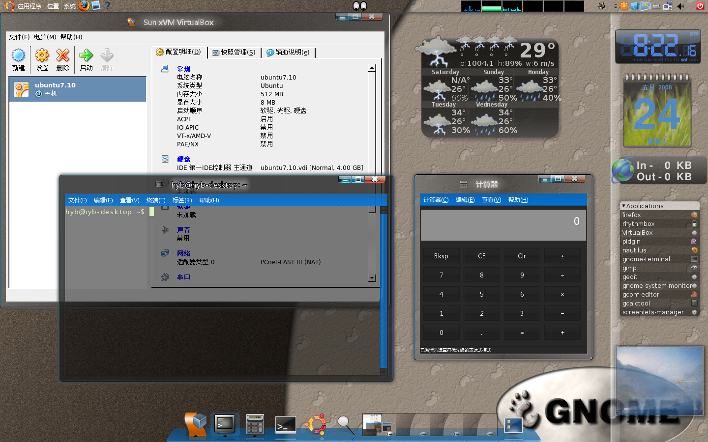Open calculator 查看 view menu

(491, 200)
